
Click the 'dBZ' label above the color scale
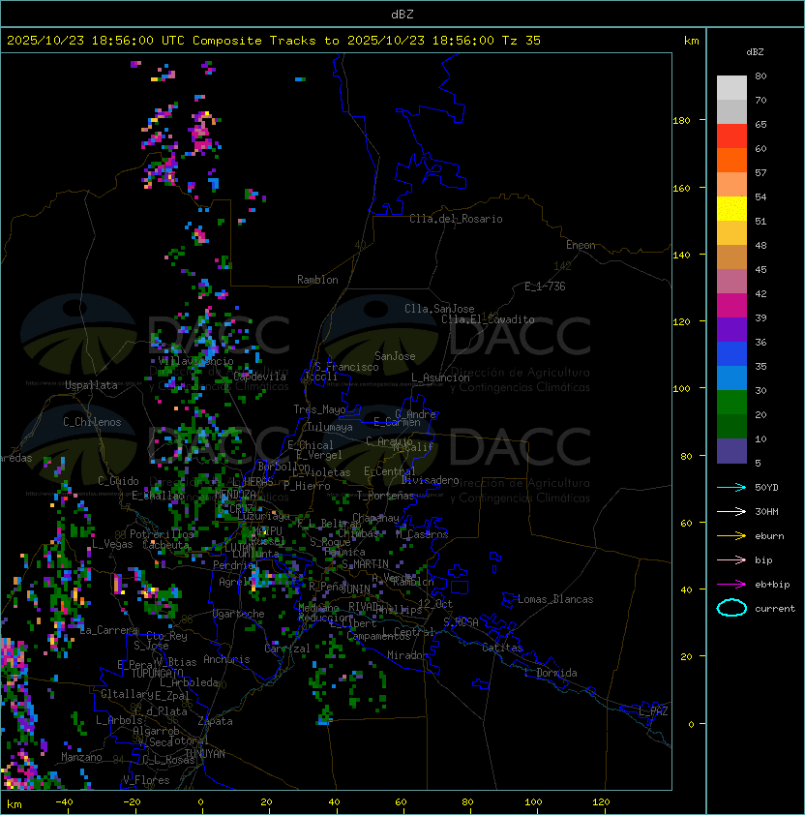click(x=755, y=52)
